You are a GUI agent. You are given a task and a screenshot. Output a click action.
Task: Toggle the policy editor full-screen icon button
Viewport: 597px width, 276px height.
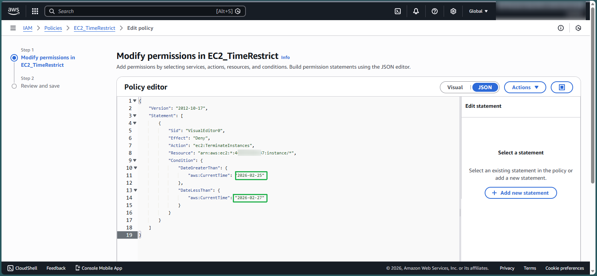click(562, 87)
